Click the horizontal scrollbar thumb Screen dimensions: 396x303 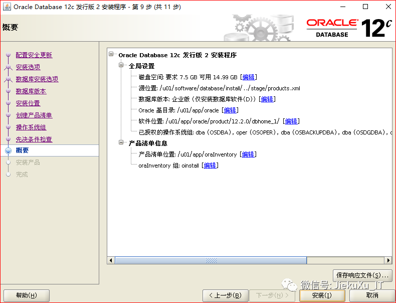211,260
